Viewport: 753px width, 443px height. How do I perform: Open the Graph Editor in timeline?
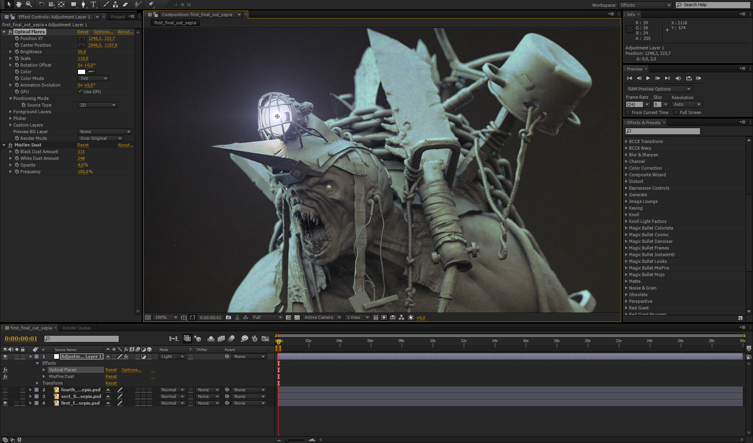click(x=266, y=338)
